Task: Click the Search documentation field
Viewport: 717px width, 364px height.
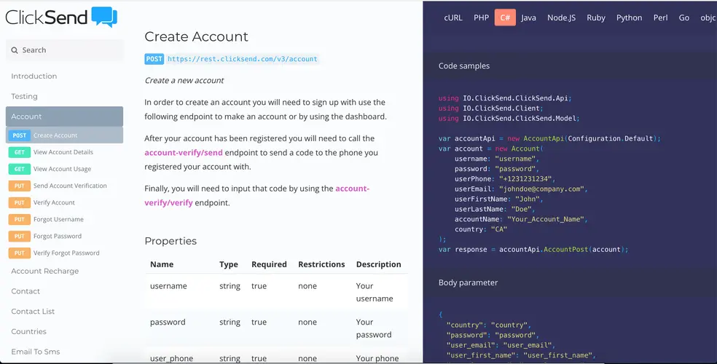Action: click(64, 50)
